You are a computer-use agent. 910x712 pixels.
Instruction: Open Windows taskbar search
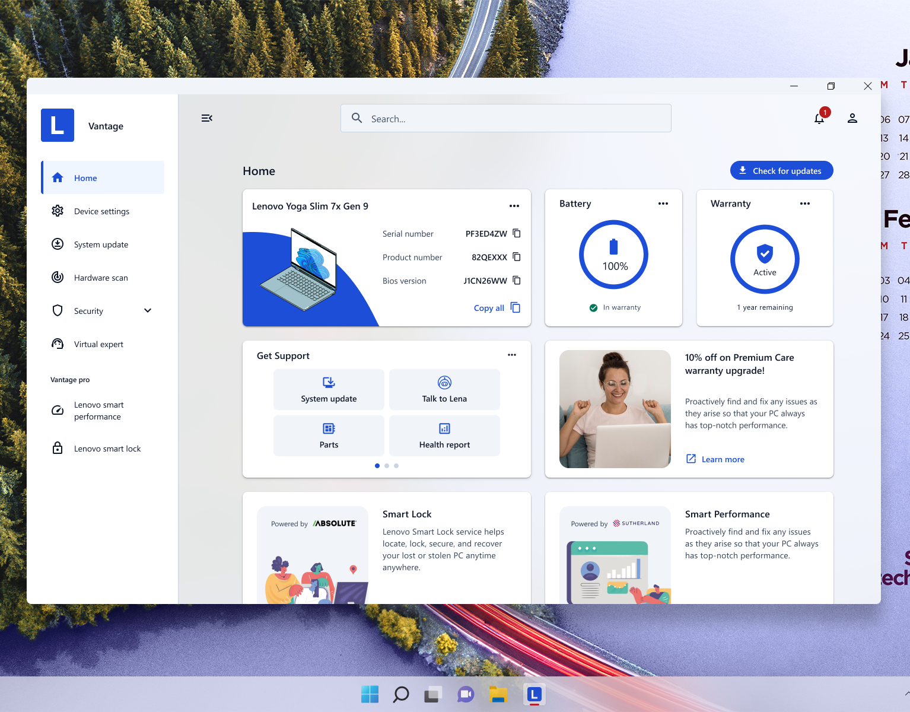tap(401, 694)
